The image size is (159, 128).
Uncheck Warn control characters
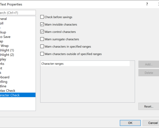coord(42,32)
